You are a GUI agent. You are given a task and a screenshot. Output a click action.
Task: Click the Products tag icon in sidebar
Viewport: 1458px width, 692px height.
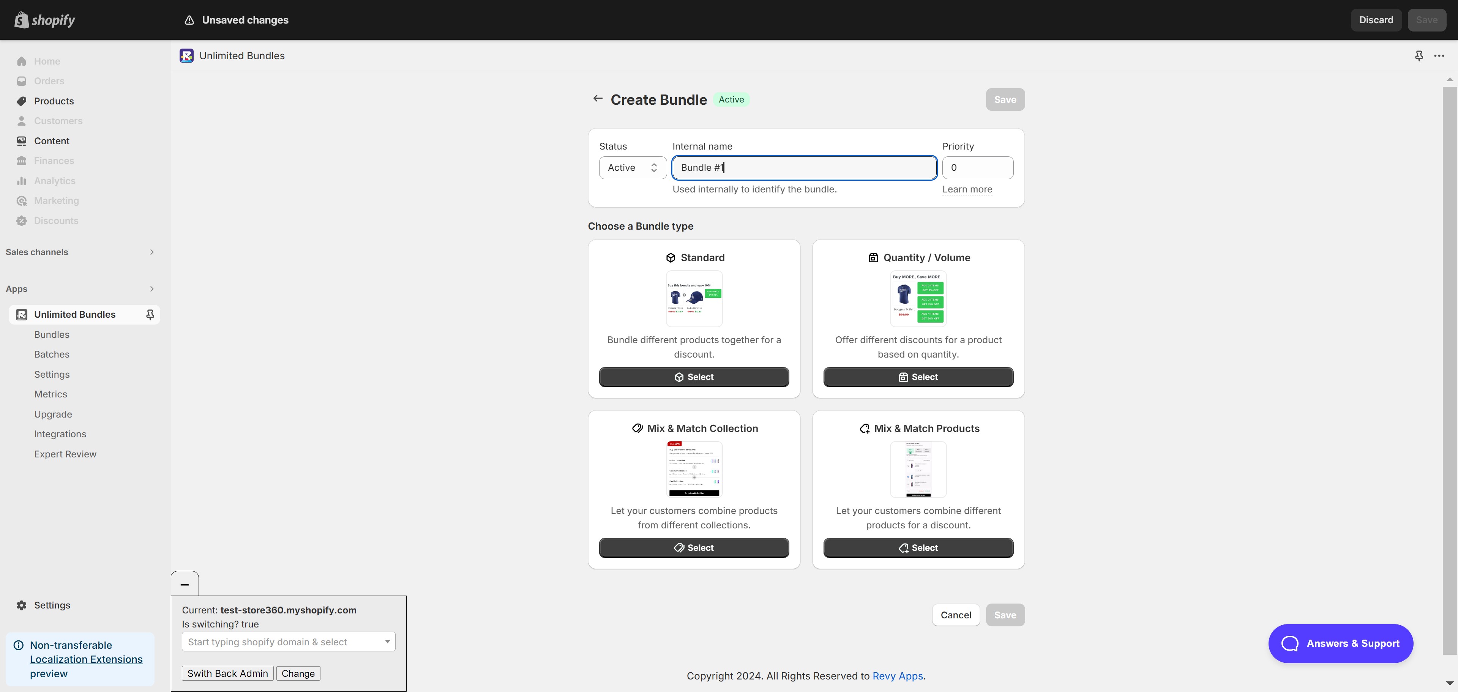22,101
